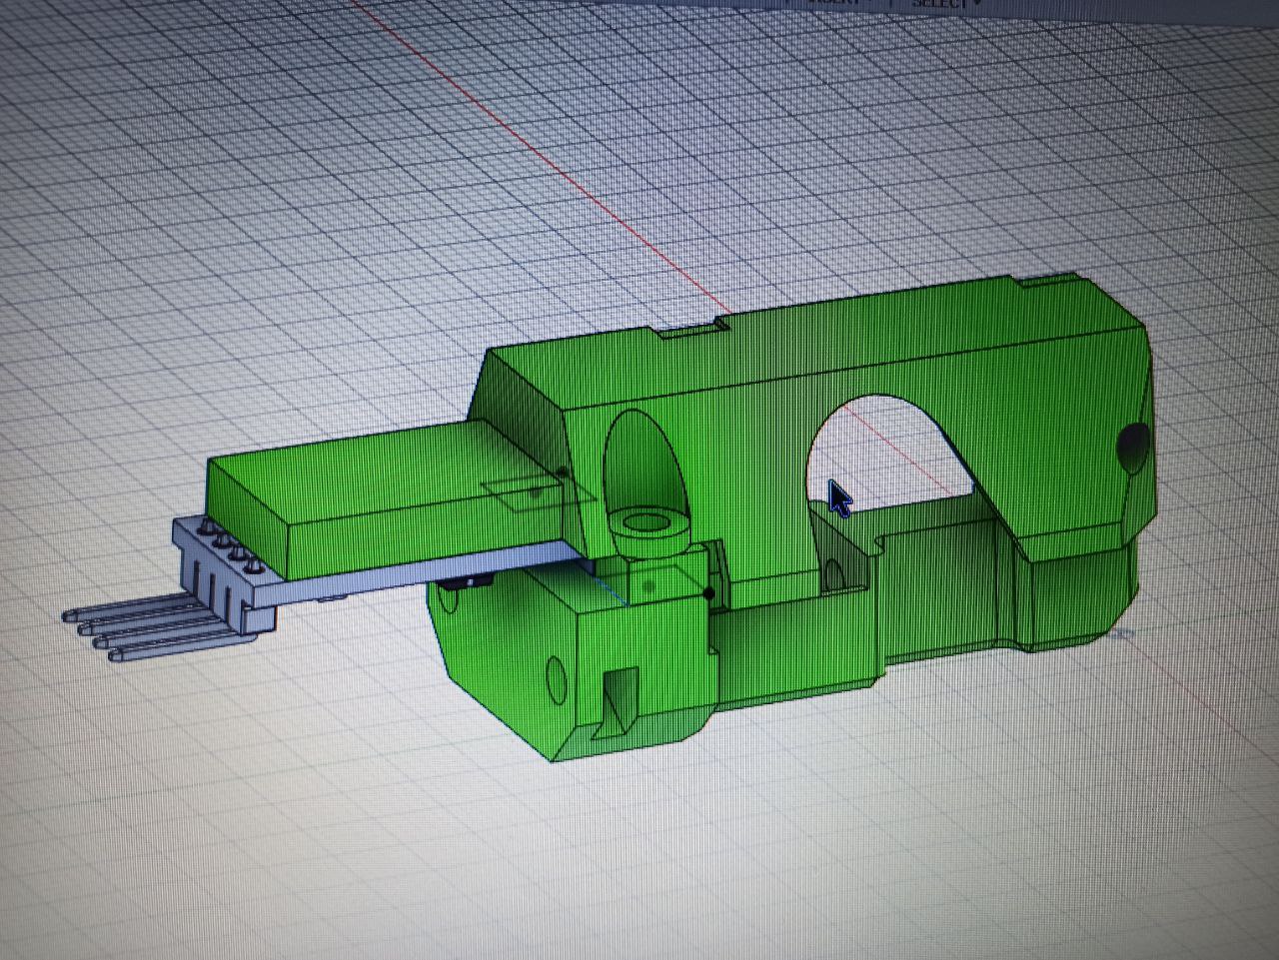This screenshot has height=960, width=1279.
Task: Select the gray circuit board under the arm
Action: [420, 573]
